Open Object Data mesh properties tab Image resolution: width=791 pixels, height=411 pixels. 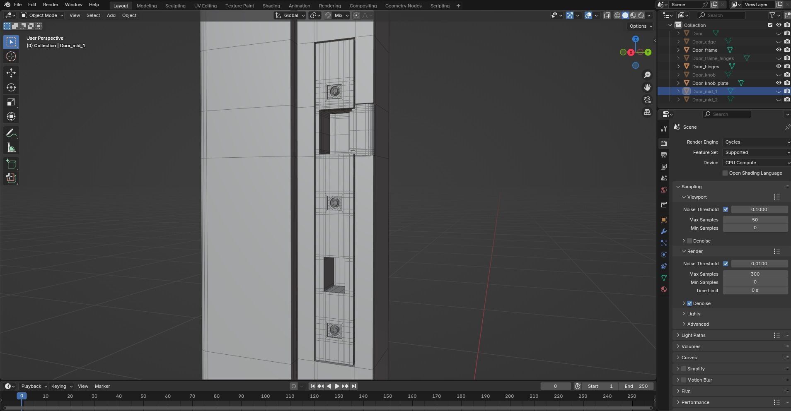664,278
